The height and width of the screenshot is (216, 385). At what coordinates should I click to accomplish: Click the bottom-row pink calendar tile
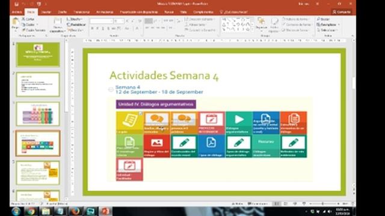(129, 169)
